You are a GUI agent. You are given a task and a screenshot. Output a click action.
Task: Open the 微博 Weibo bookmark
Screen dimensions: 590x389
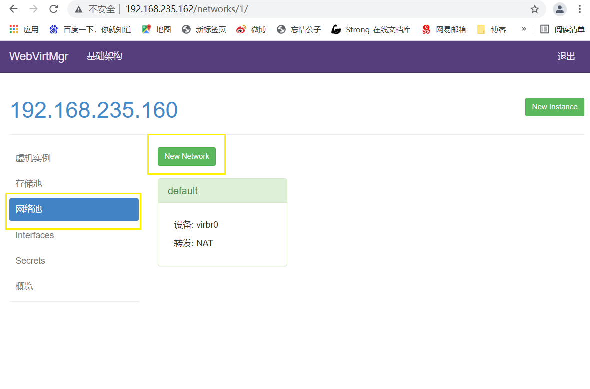tap(251, 29)
